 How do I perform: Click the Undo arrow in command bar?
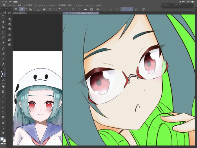[60, 9]
